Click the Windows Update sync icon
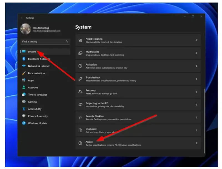Image resolution: width=222 pixels, height=169 pixels. click(24, 123)
